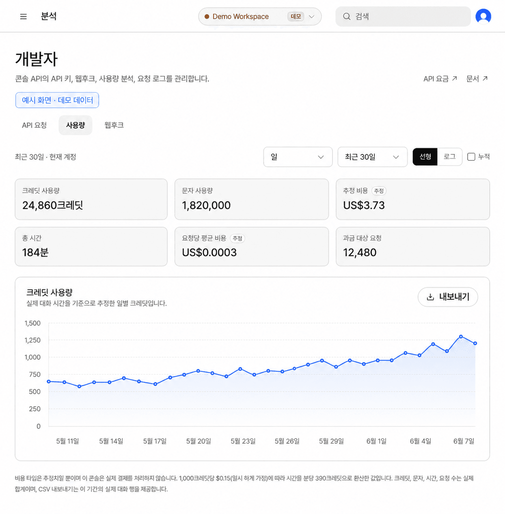Click the last data point on the chart
Viewport: 505px width, 514px height.
coord(475,343)
